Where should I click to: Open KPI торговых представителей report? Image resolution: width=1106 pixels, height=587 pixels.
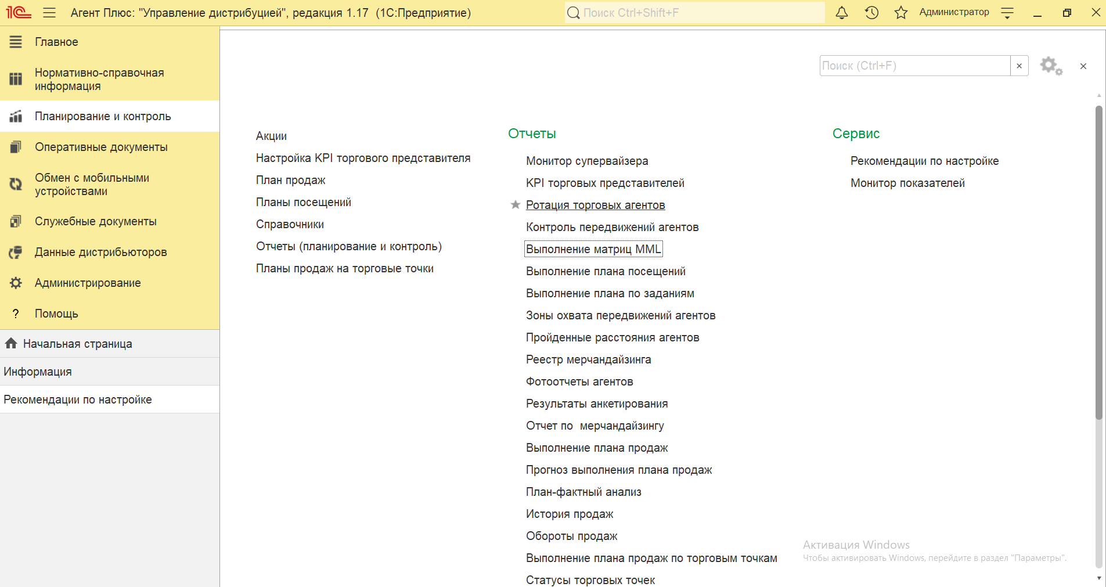click(605, 183)
